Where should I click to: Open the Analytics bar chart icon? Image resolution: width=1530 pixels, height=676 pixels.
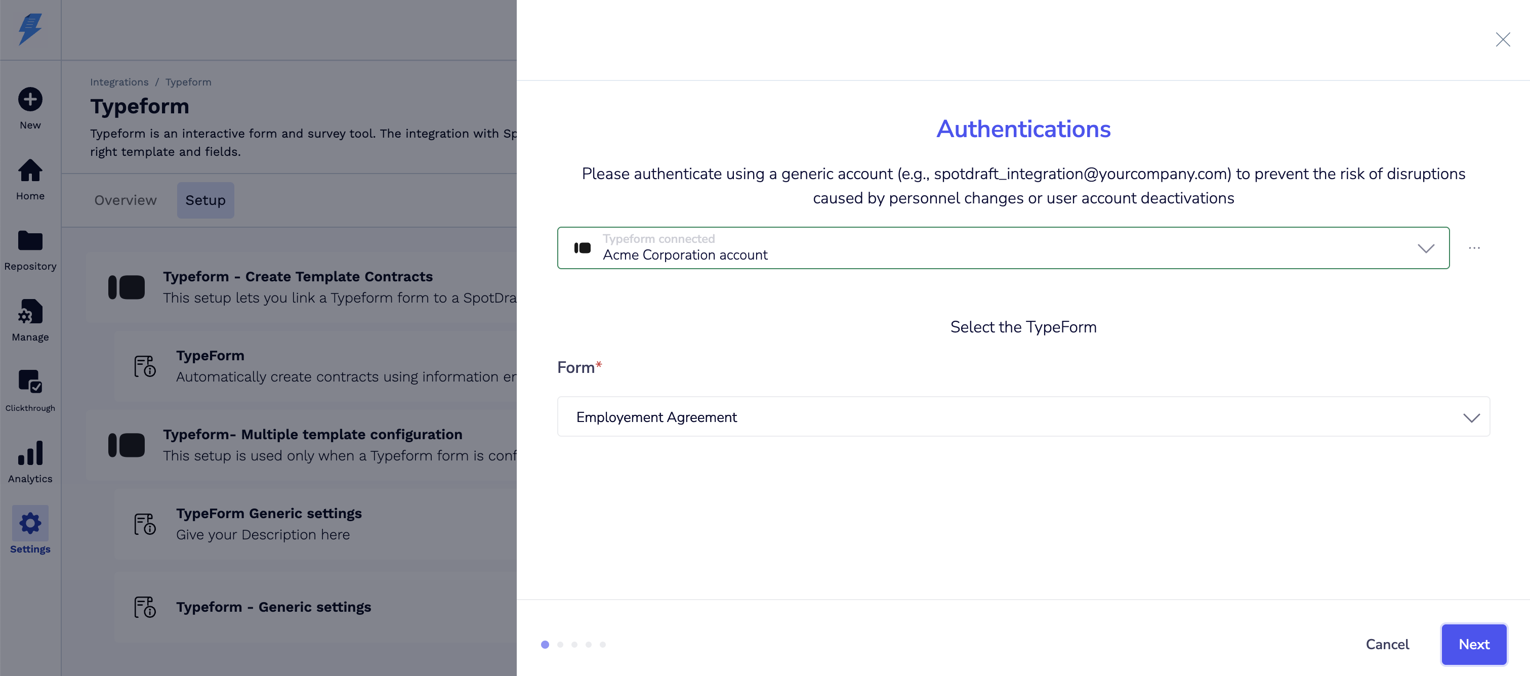(x=30, y=453)
